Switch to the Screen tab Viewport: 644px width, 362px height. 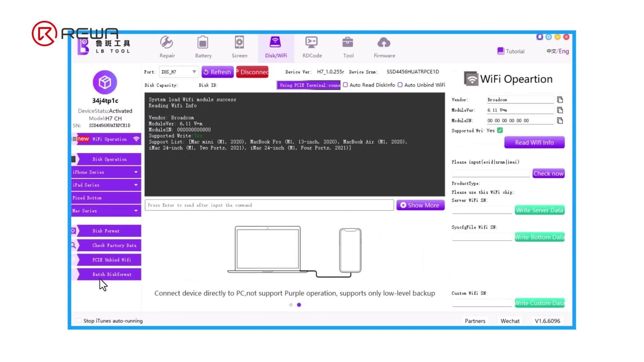click(239, 47)
